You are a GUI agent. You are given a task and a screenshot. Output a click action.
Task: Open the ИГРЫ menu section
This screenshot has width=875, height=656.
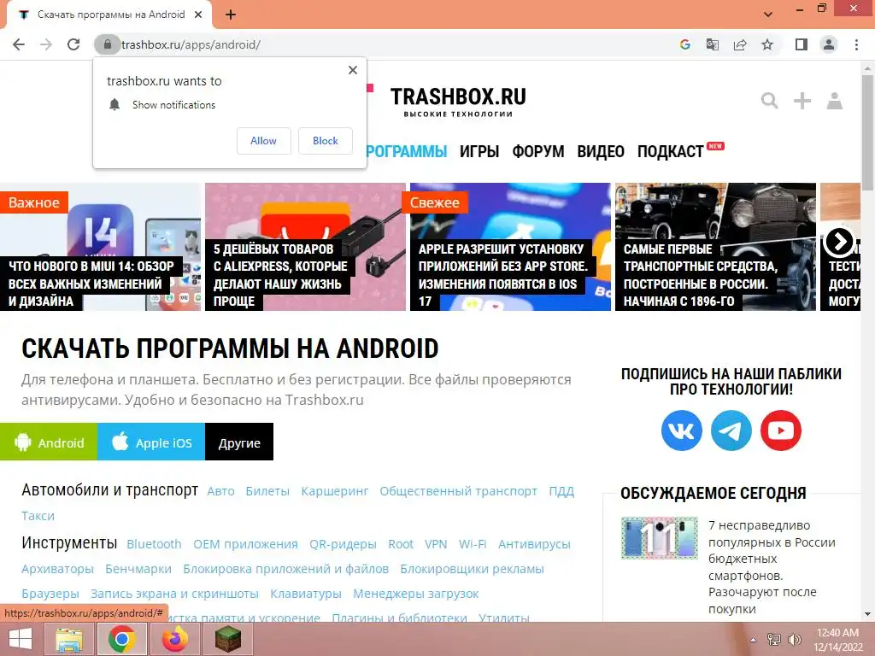(479, 152)
